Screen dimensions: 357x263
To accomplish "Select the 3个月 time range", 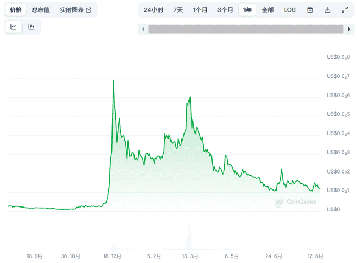I will click(x=225, y=10).
